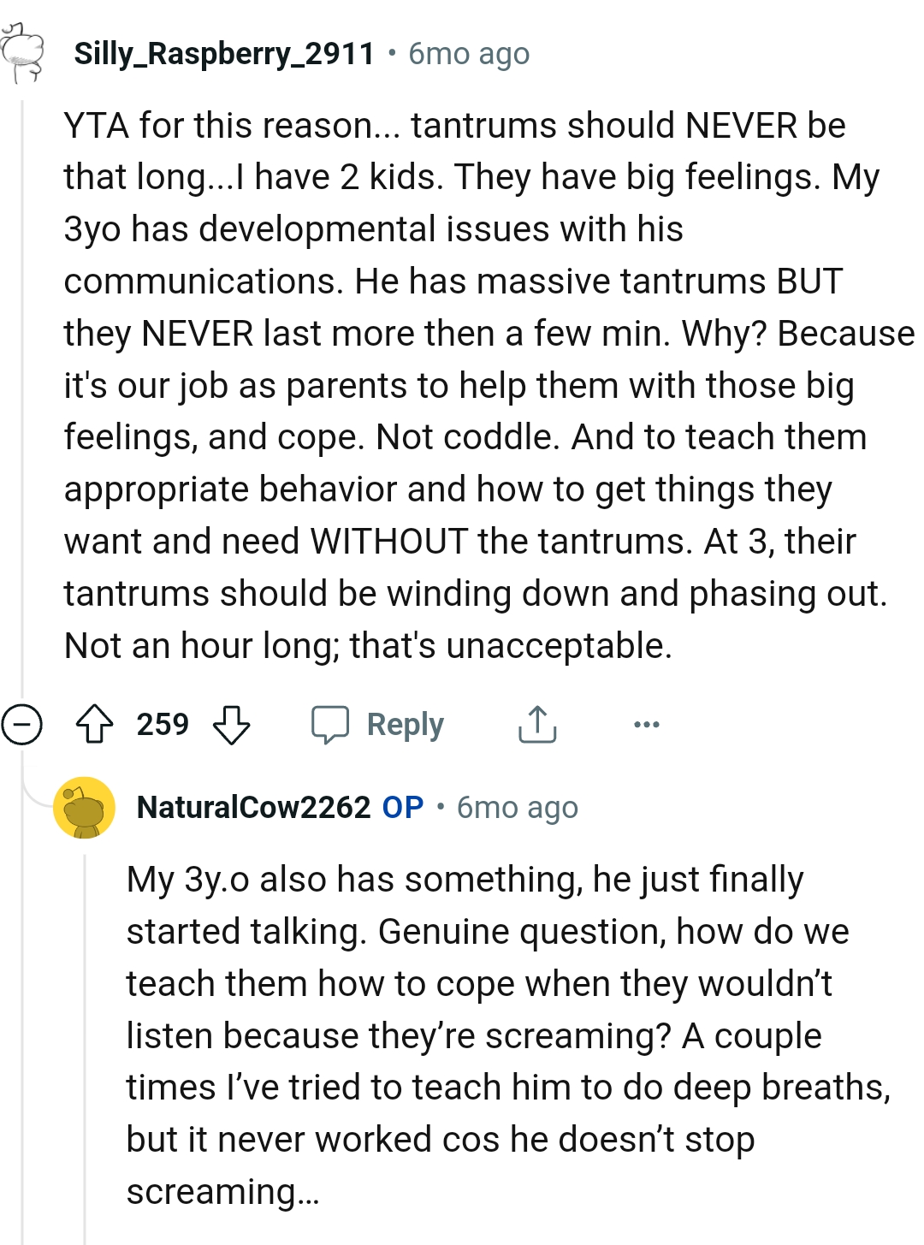Open Silly_Raspberry_2911's profile

pyautogui.click(x=224, y=53)
